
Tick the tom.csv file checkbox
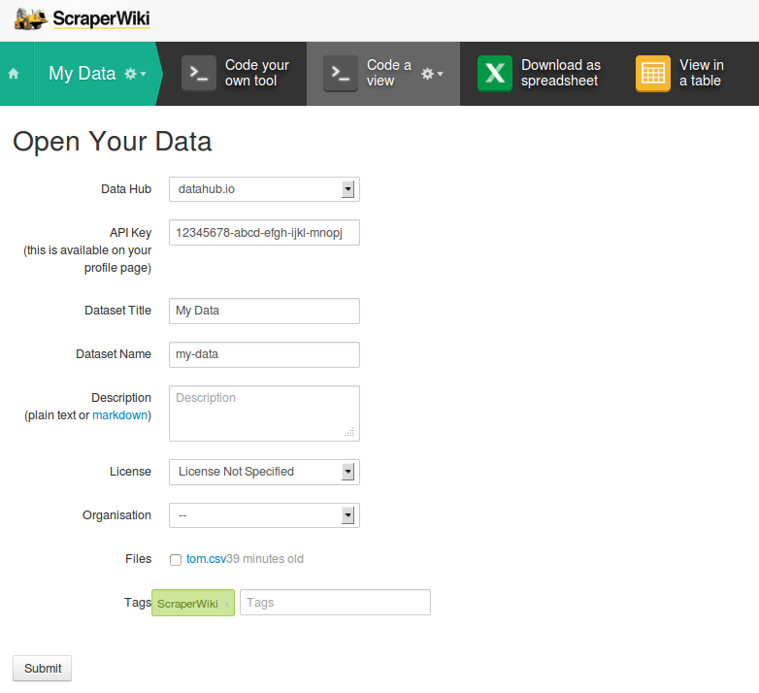click(x=176, y=559)
